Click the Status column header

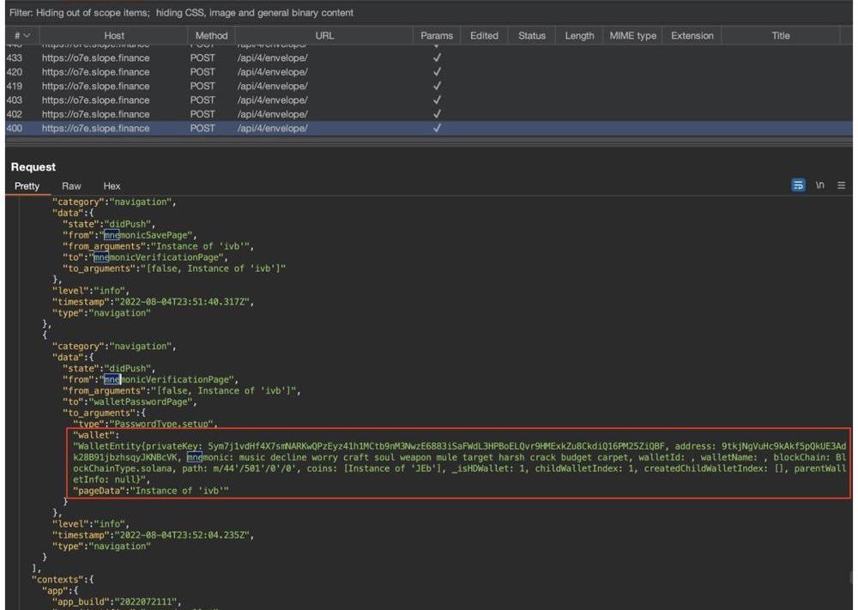pos(531,35)
